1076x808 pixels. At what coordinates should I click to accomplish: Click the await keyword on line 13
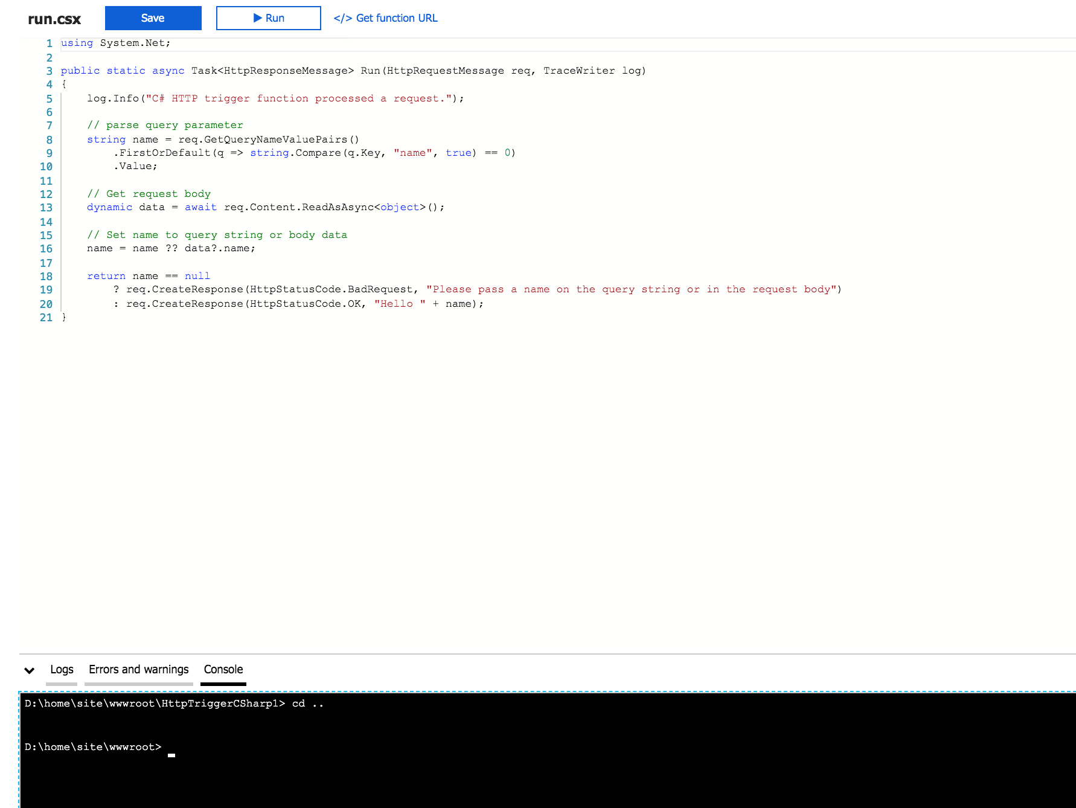pyautogui.click(x=200, y=207)
